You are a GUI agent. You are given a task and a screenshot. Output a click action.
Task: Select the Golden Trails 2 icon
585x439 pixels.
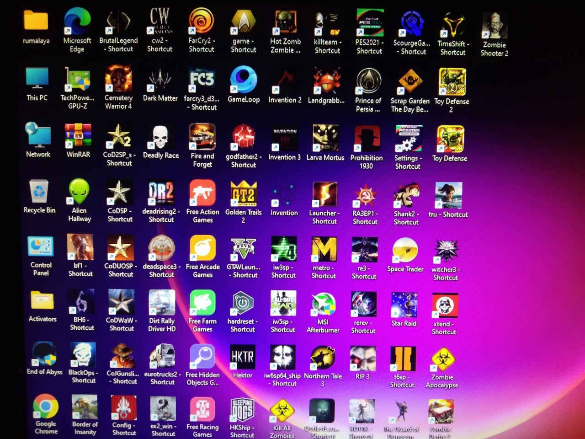click(x=244, y=193)
